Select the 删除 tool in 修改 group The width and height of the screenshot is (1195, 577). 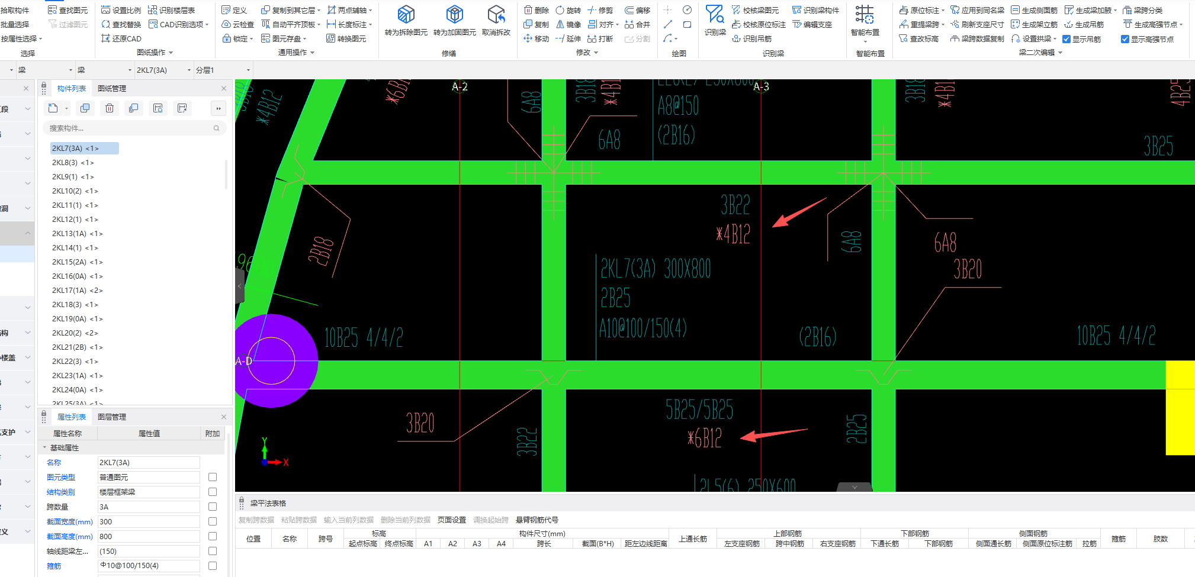click(x=537, y=10)
